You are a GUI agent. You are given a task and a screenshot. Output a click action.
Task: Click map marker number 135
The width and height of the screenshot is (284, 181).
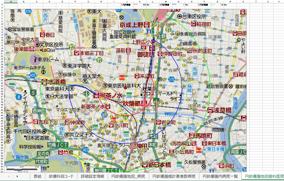[x=192, y=79]
